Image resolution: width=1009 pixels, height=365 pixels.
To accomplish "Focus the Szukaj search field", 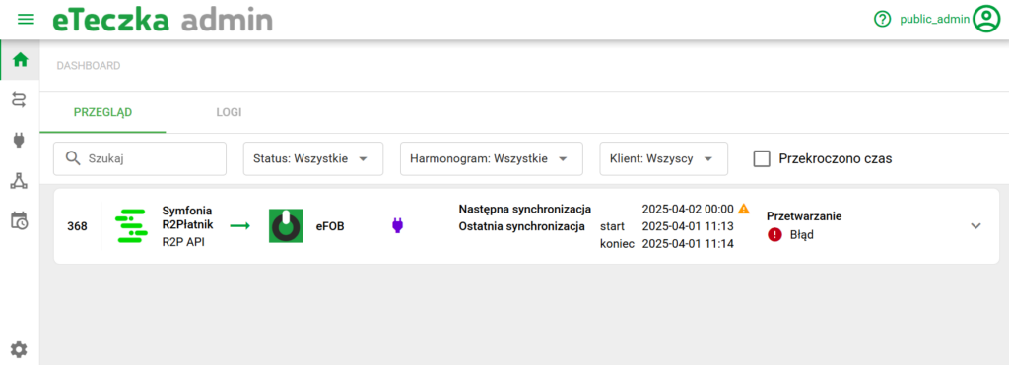I will pyautogui.click(x=140, y=158).
